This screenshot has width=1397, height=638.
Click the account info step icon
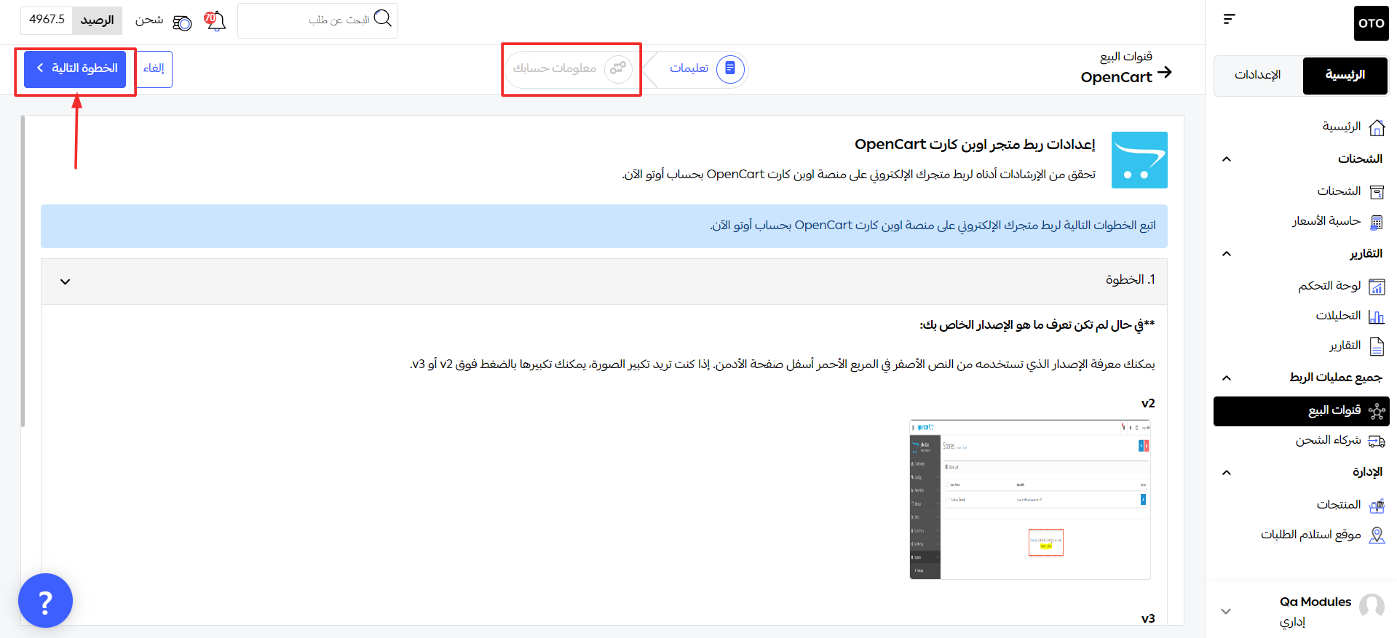(618, 68)
